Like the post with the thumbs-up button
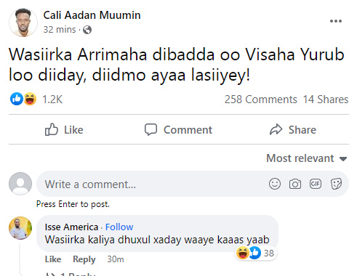 64,129
